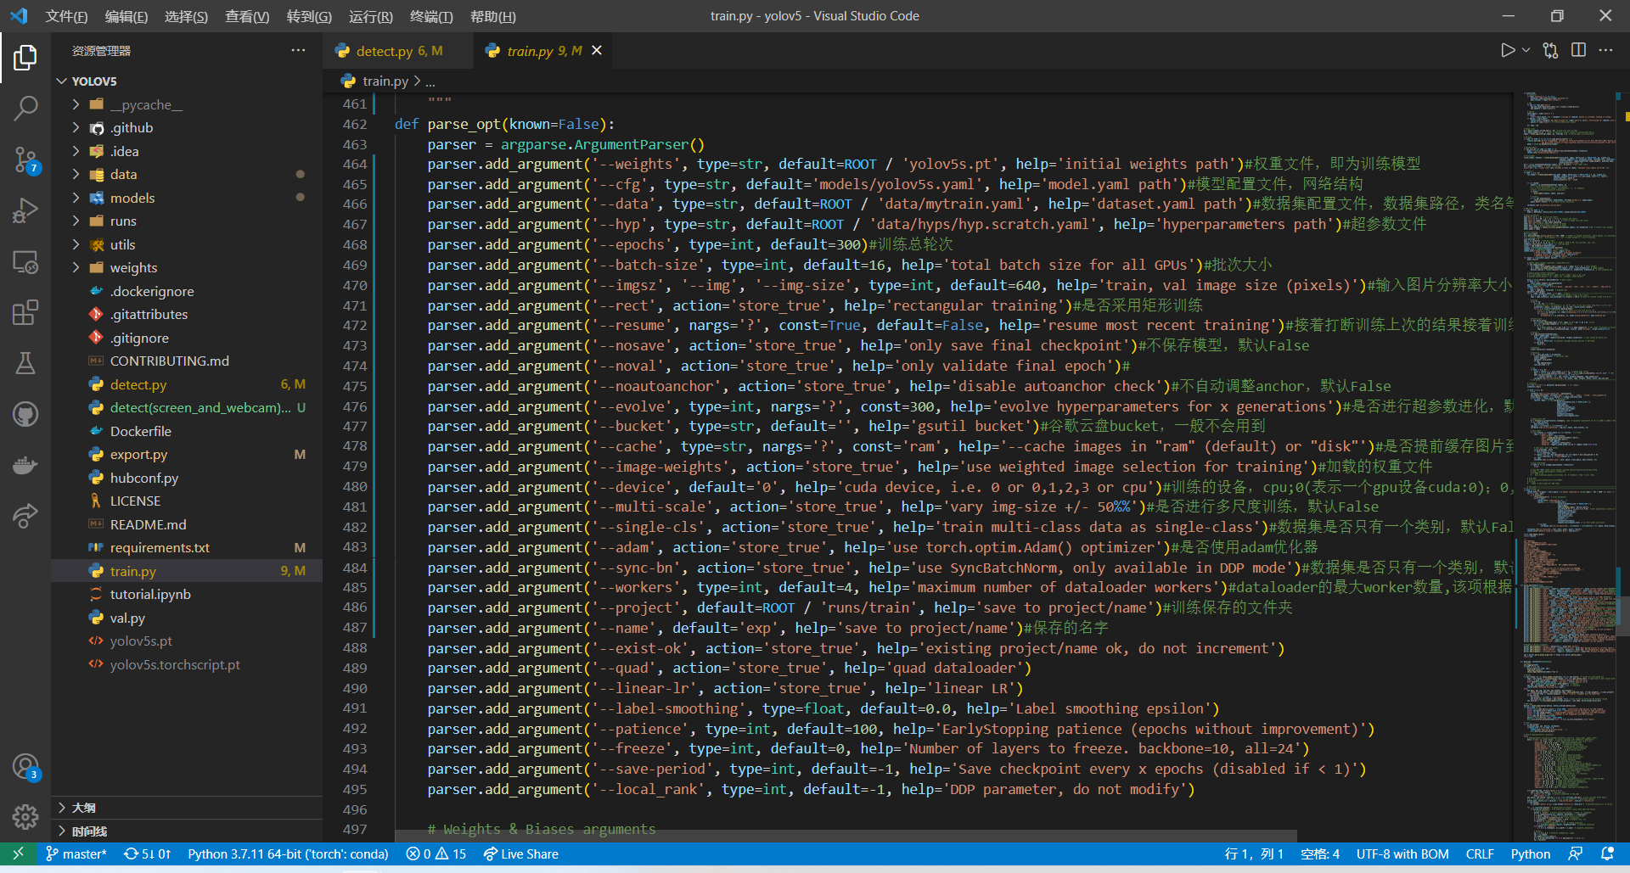Change indentation 空格: 4 setting
1630x873 pixels.
point(1320,853)
